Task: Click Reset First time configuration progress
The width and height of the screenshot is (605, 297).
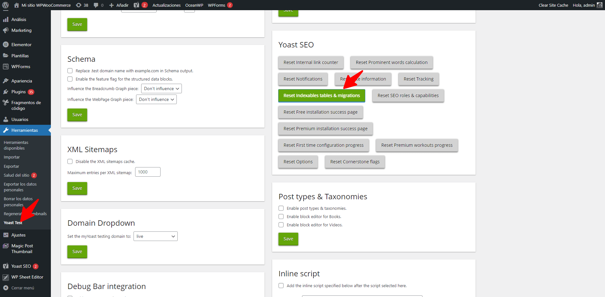Action: (x=324, y=145)
